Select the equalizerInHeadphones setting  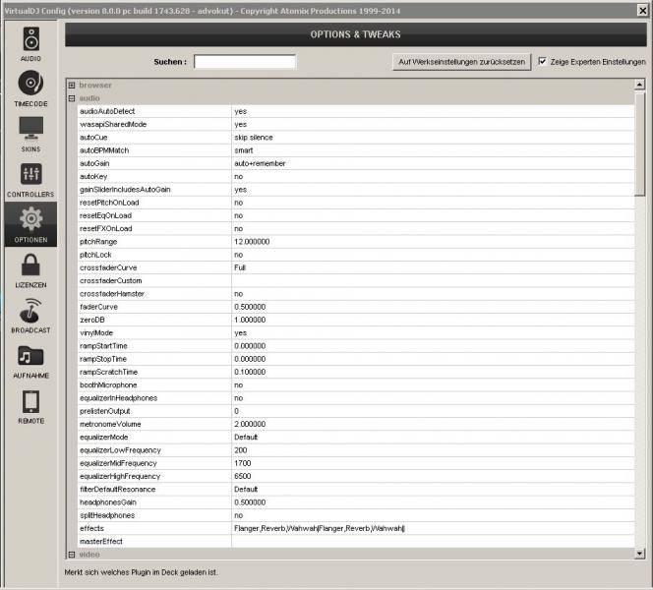pos(356,398)
